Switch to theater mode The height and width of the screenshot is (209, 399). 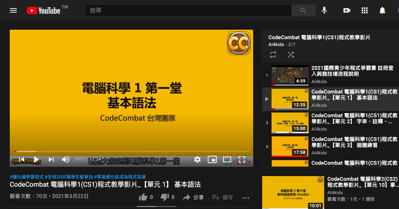(227, 159)
